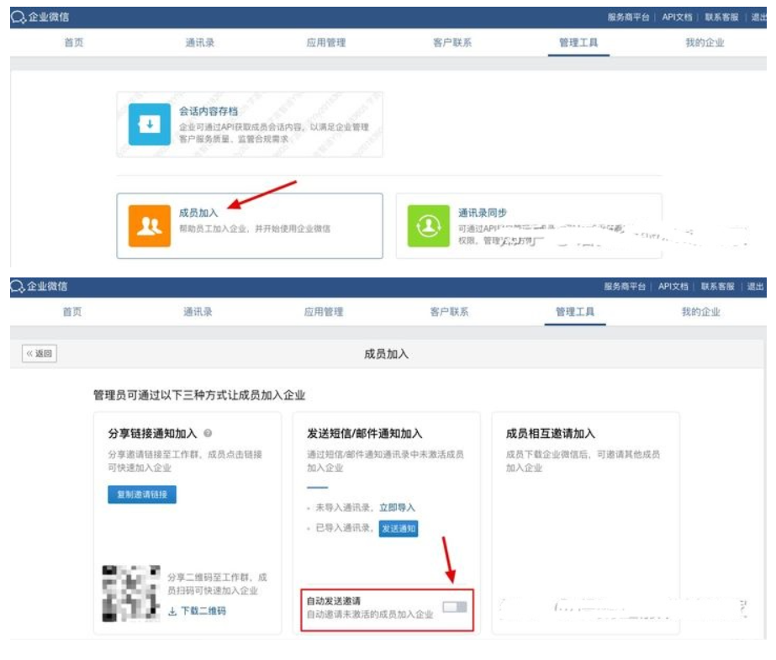Screen dimensions: 776x660
Task: Open 首页 tab on the 成员加入 page
Action: tap(72, 312)
